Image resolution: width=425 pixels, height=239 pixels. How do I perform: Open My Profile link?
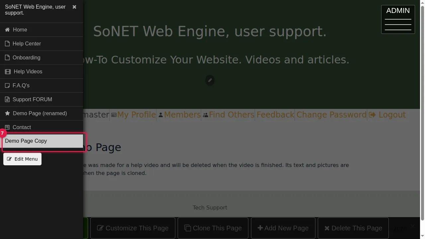(133, 115)
